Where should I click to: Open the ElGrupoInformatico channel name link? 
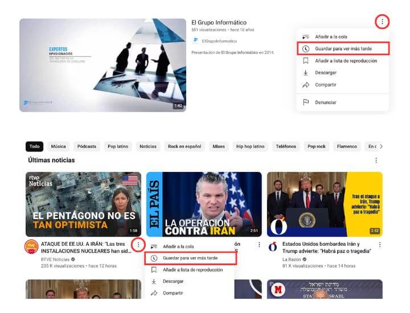(x=219, y=41)
